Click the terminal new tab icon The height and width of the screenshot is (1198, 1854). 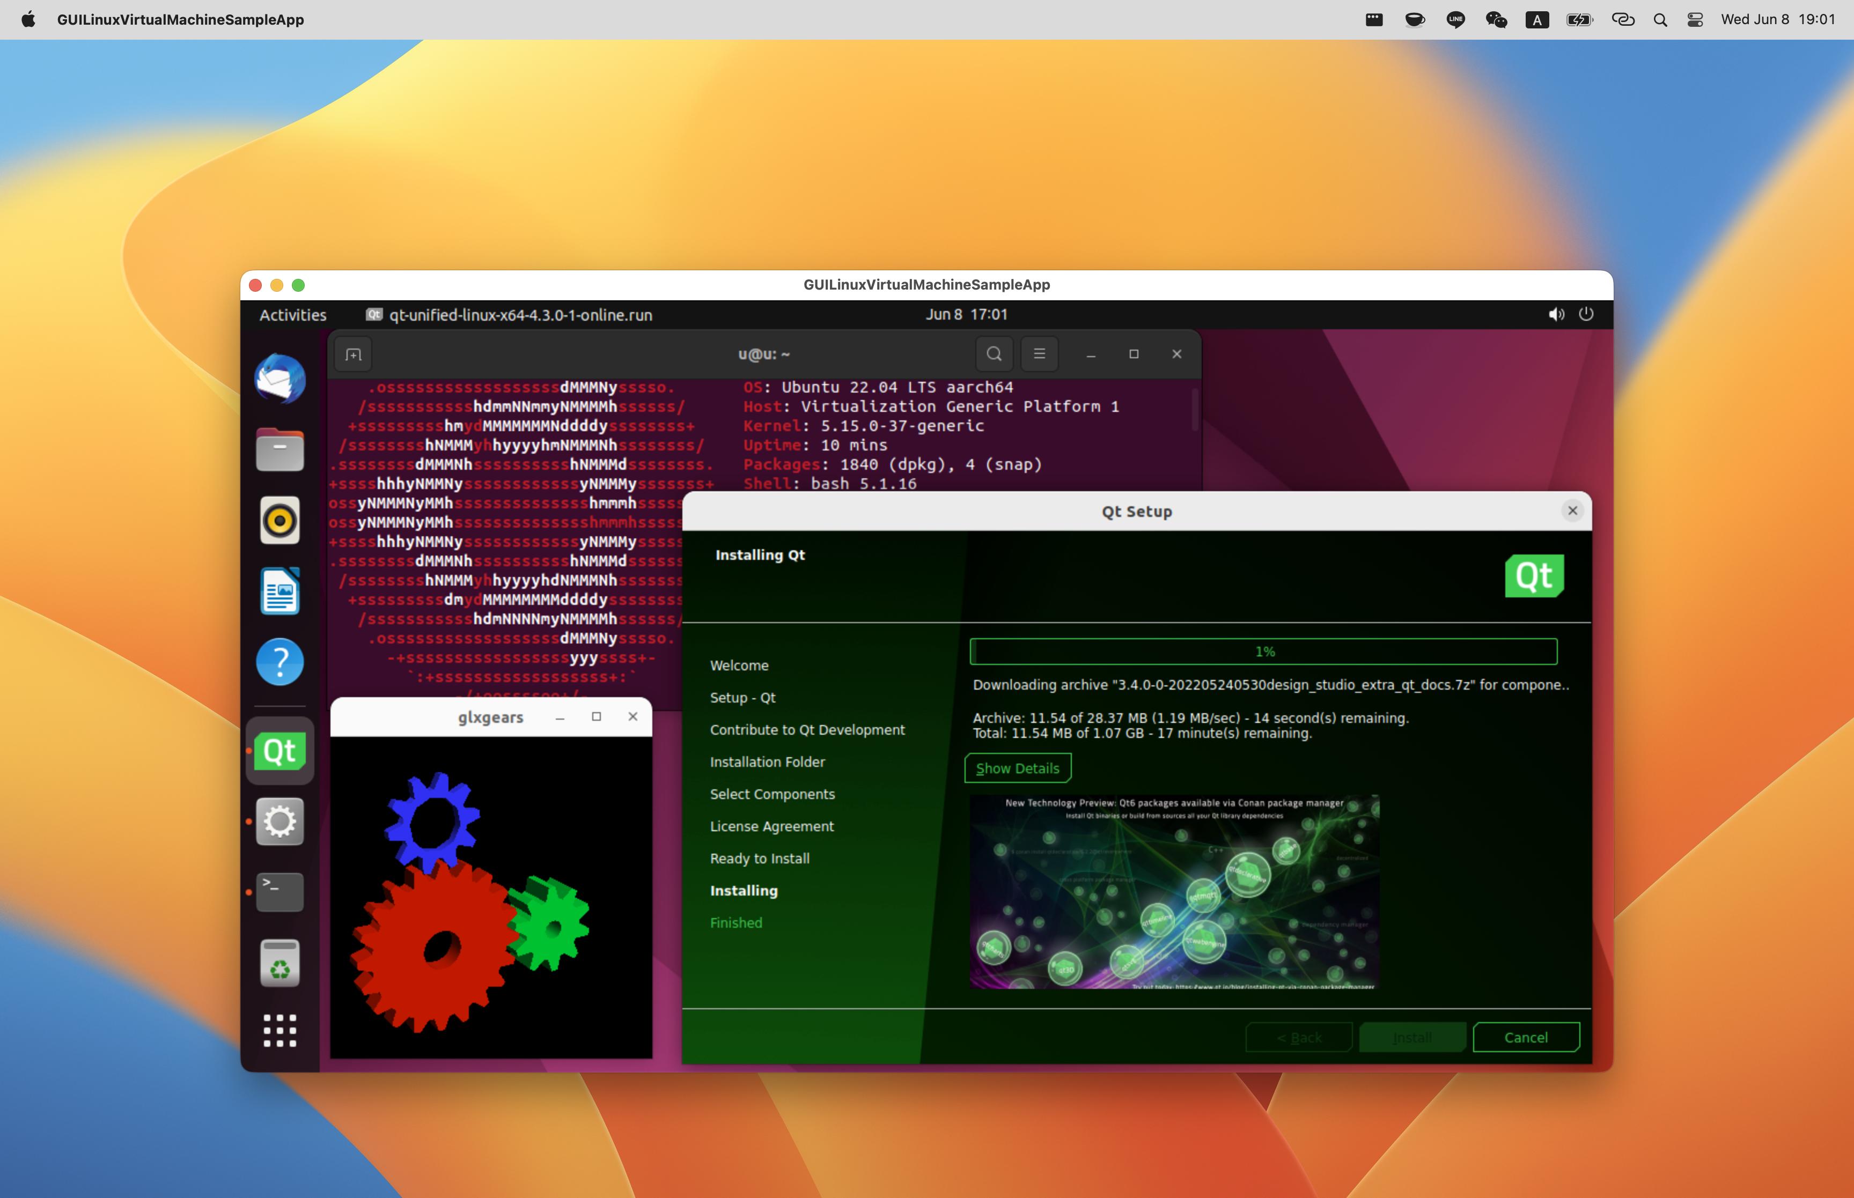point(353,354)
